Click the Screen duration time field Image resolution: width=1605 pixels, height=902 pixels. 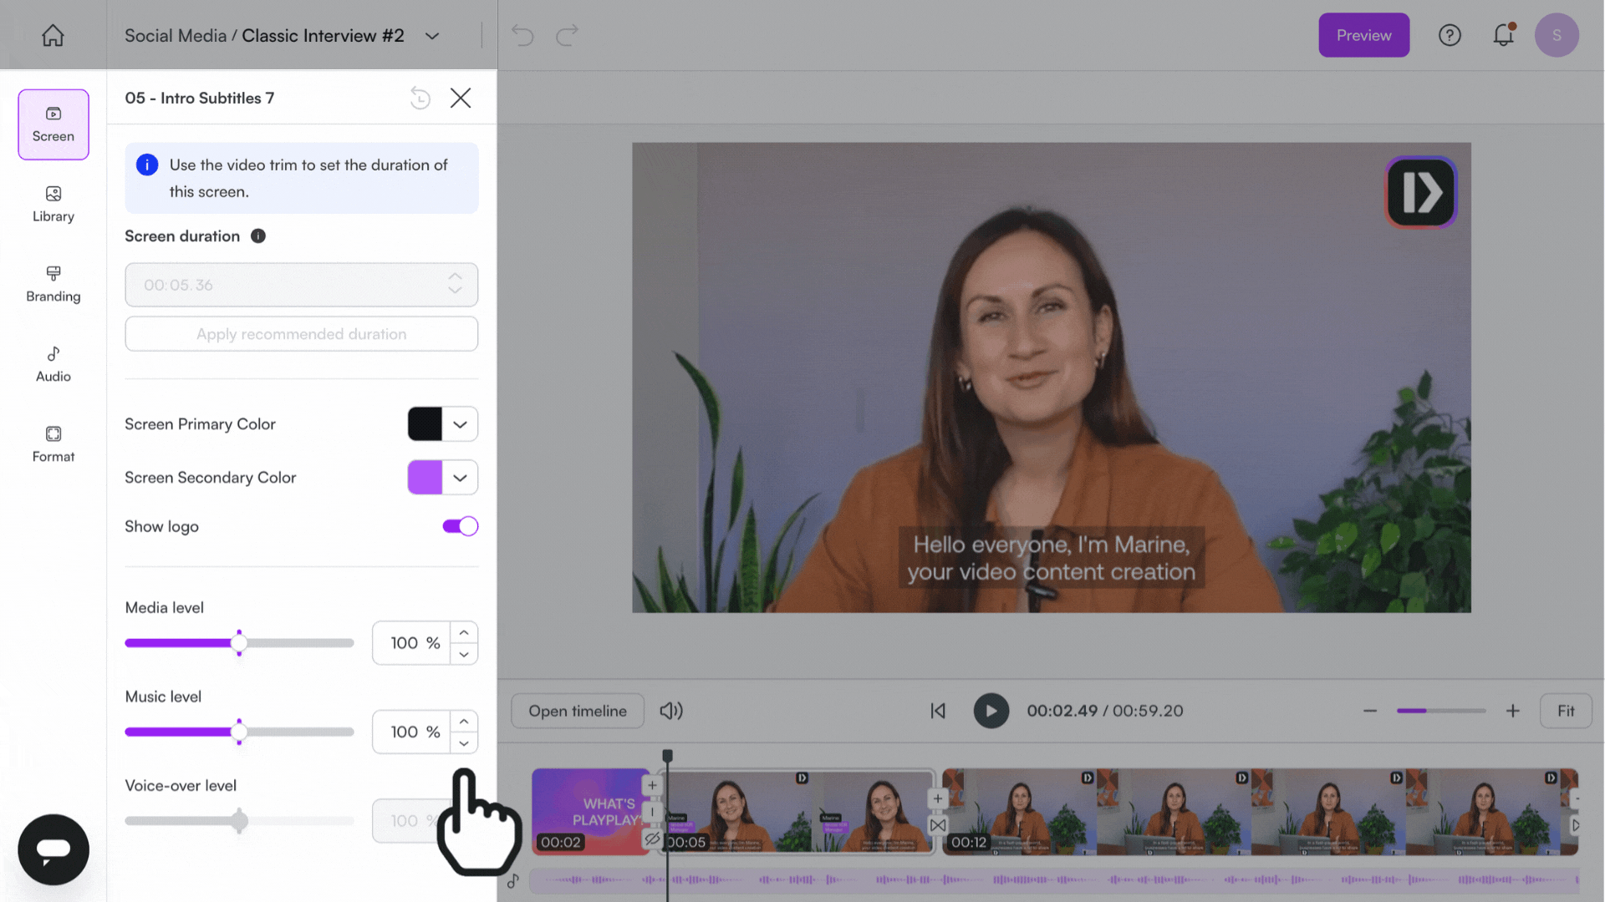click(x=301, y=285)
